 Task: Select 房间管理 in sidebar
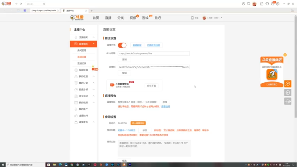click(x=82, y=50)
